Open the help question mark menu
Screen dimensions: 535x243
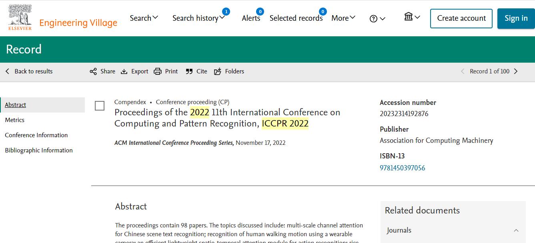pyautogui.click(x=377, y=19)
